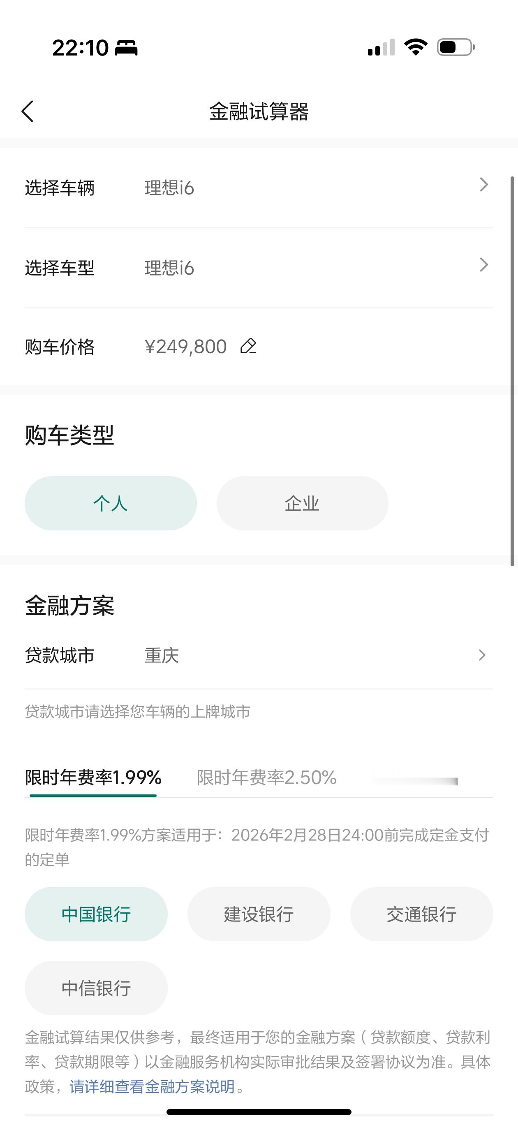Tap the Wi-Fi status icon
This screenshot has height=1125, width=518.
(415, 47)
